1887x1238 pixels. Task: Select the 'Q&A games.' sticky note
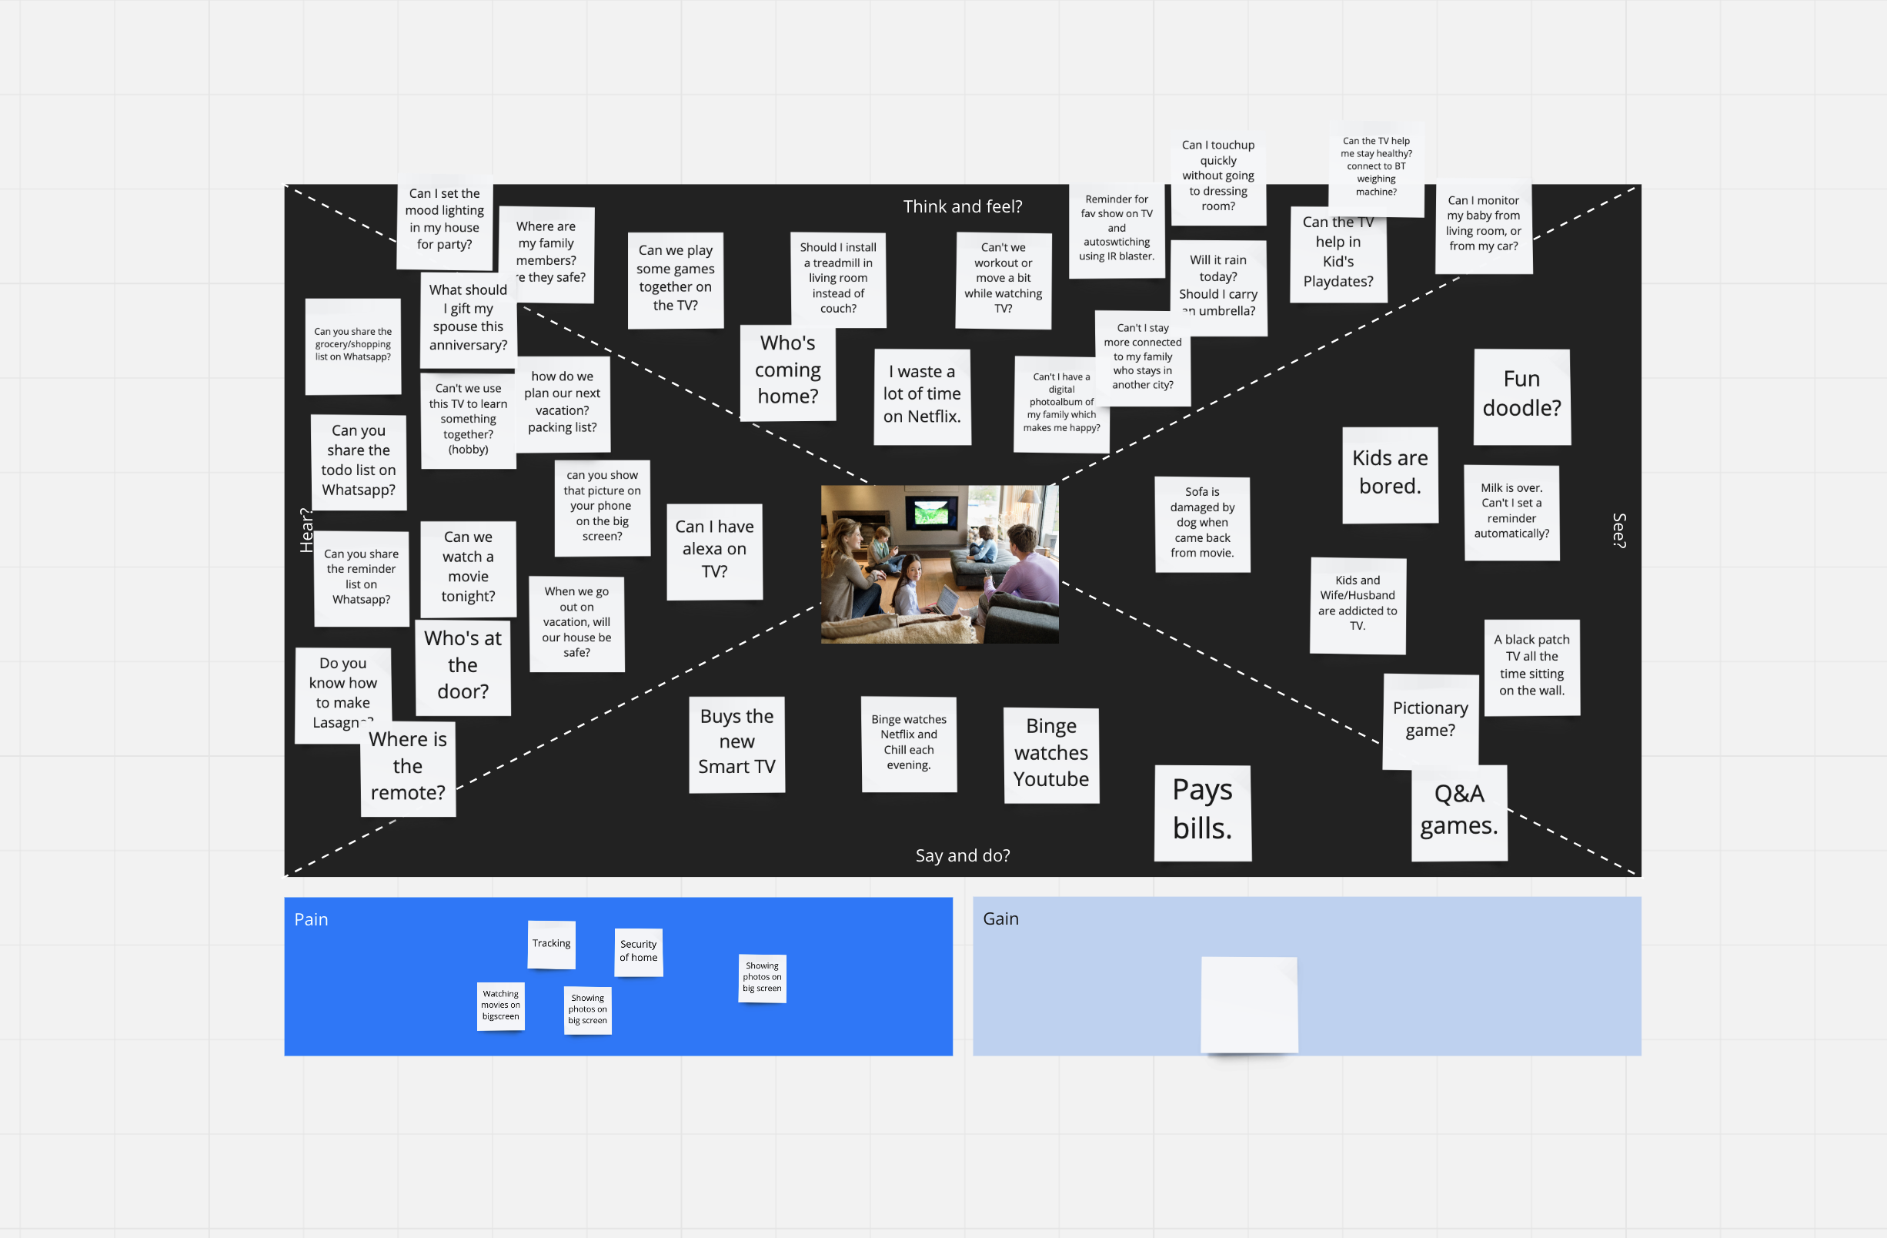click(x=1459, y=811)
